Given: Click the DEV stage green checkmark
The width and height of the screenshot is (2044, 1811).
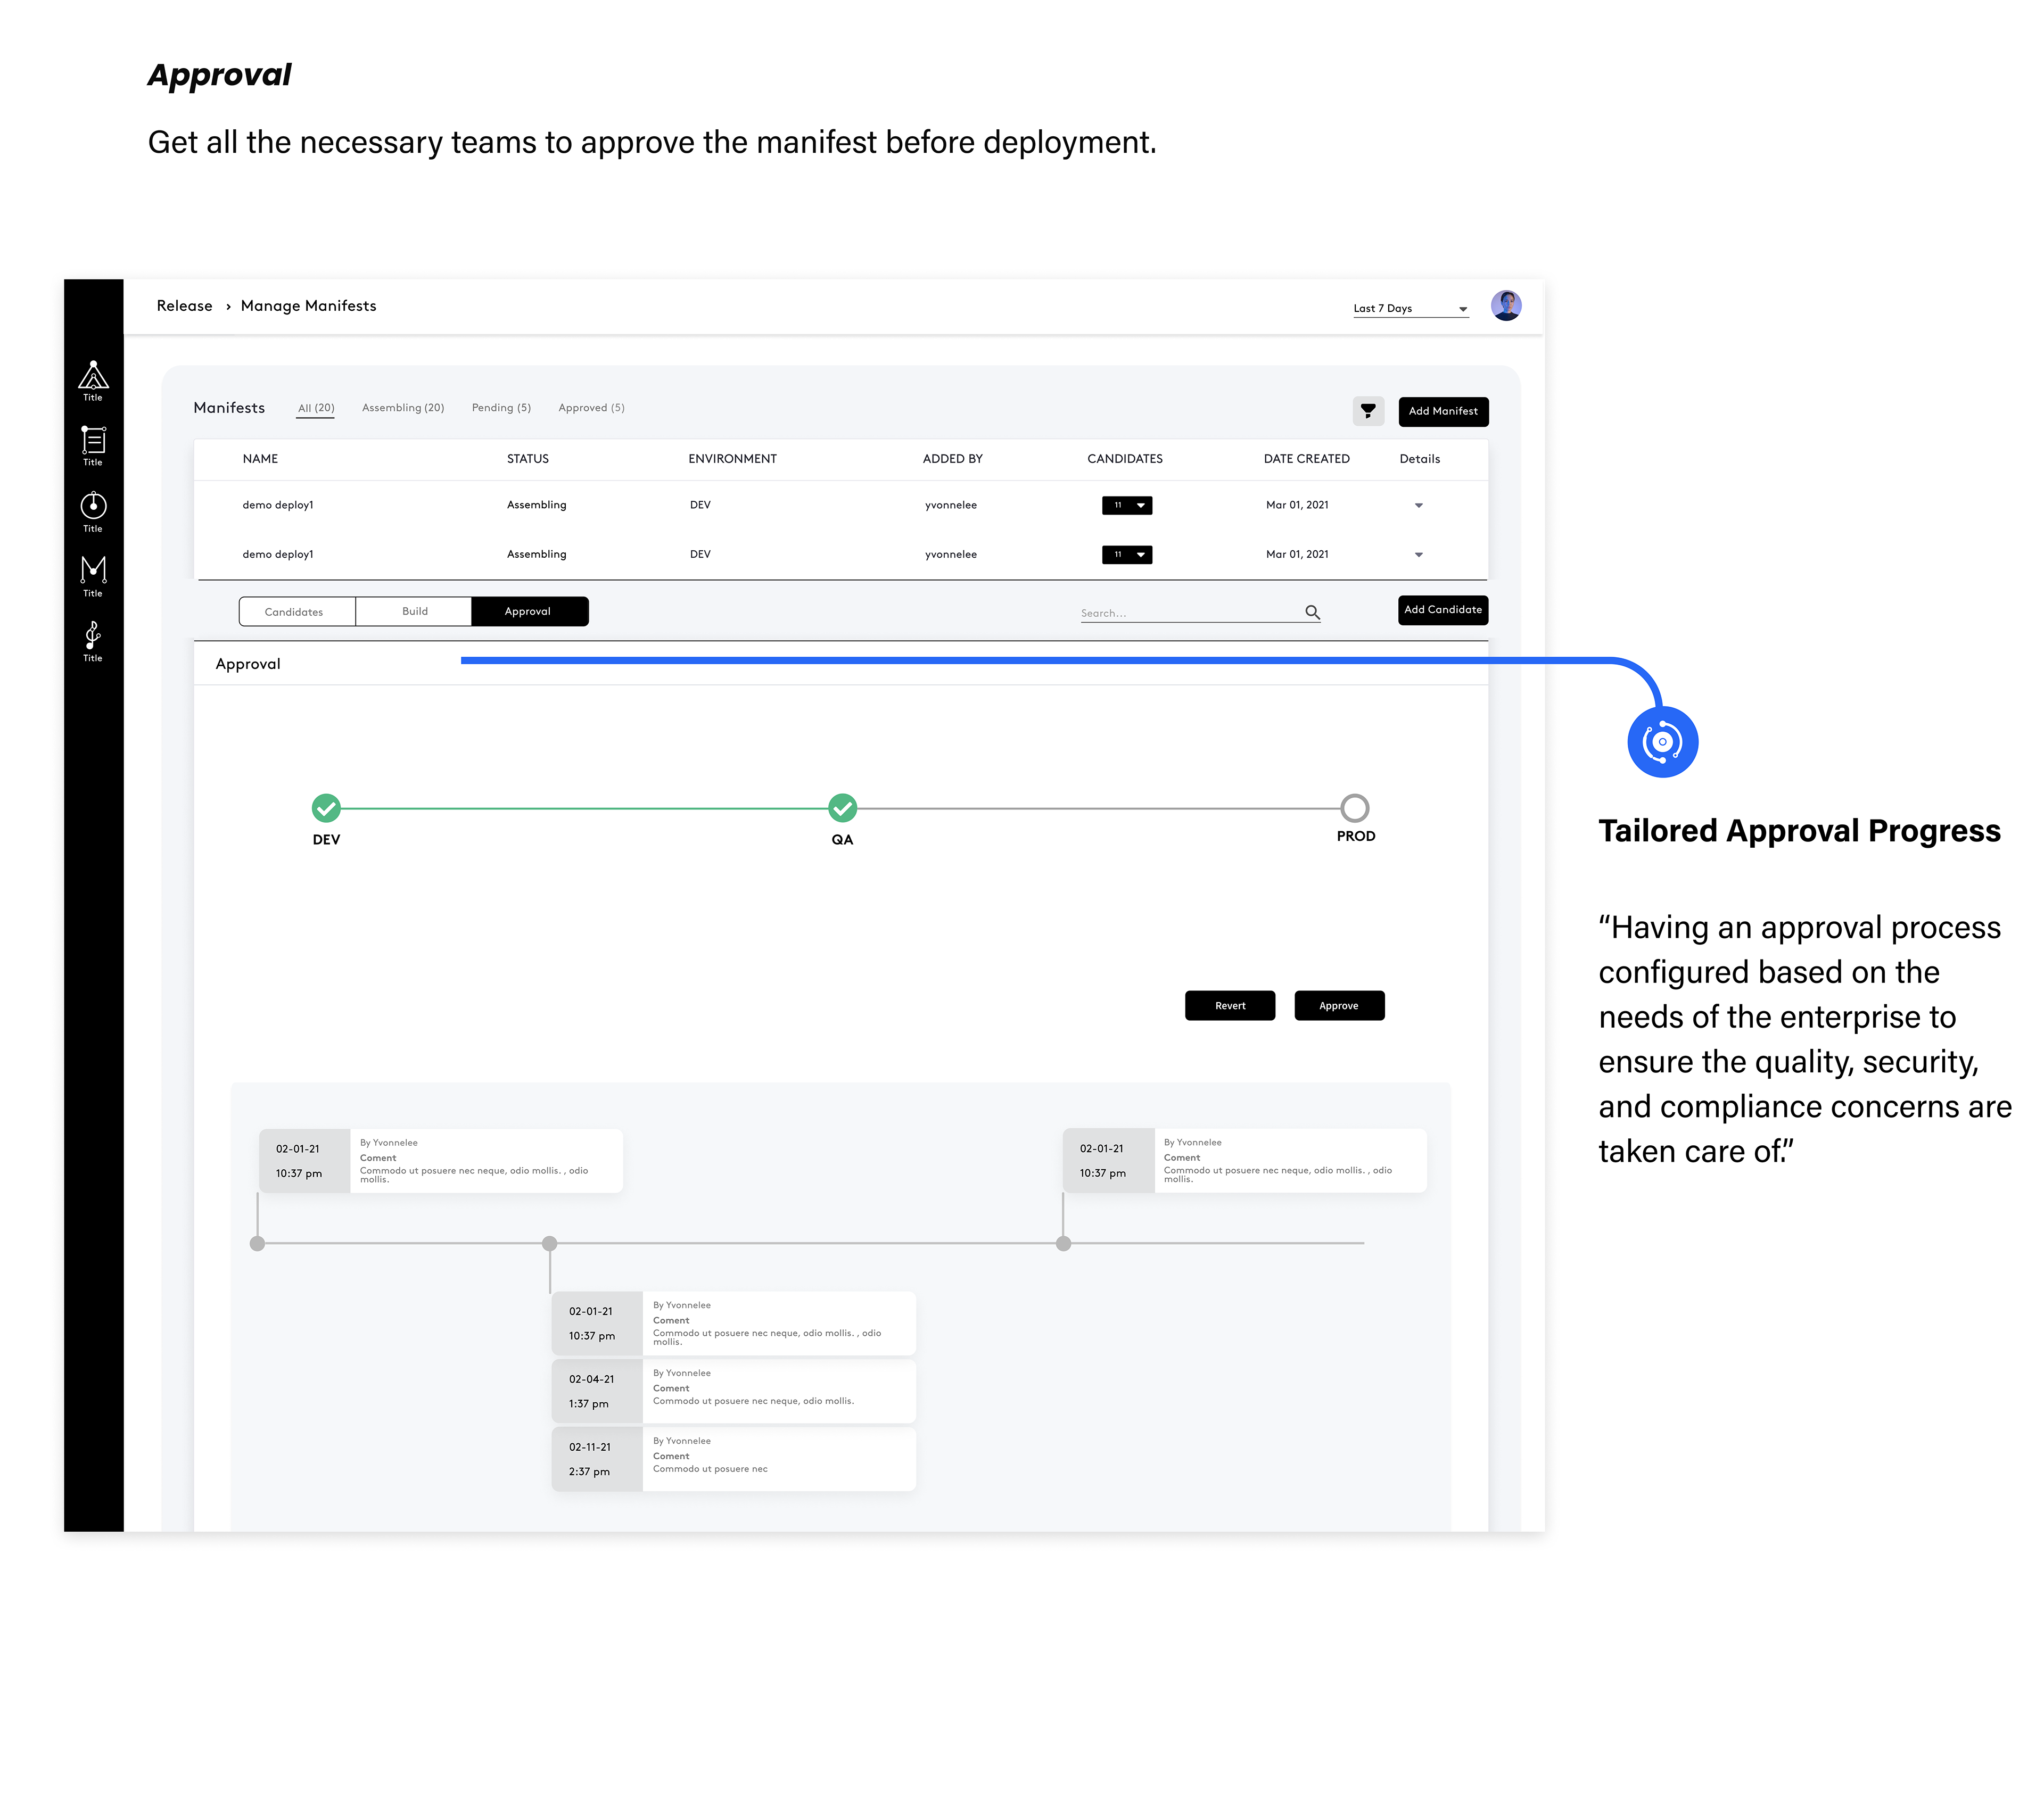Looking at the screenshot, I should (326, 807).
